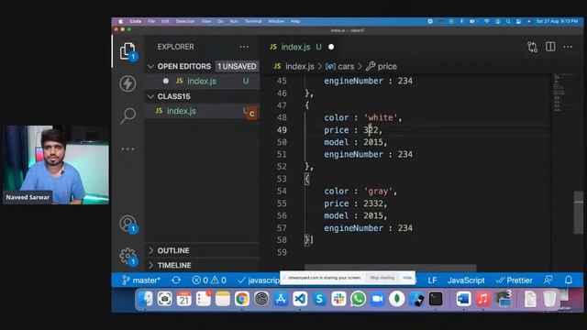The width and height of the screenshot is (587, 330).
Task: Open the Manage gear icon
Action: tap(127, 257)
